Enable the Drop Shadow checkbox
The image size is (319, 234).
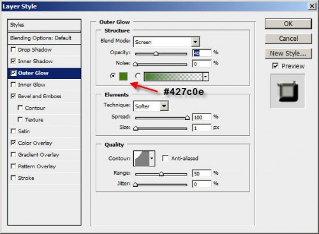point(13,50)
